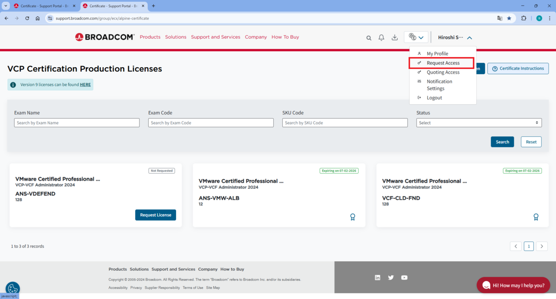
Task: Open the Twitter footer icon
Action: click(391, 278)
